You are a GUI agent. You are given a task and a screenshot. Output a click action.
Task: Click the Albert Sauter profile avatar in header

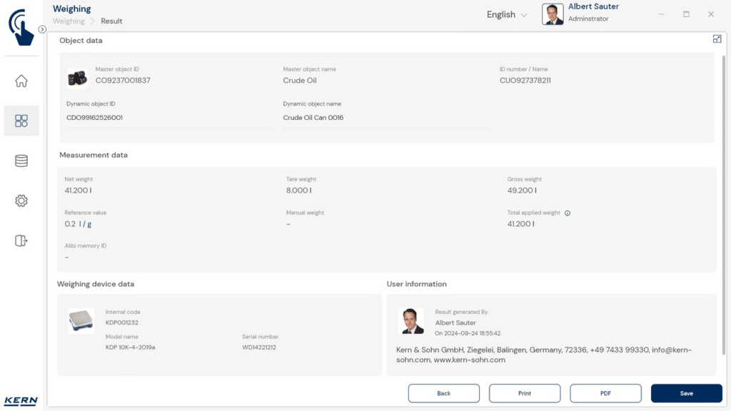click(x=553, y=14)
